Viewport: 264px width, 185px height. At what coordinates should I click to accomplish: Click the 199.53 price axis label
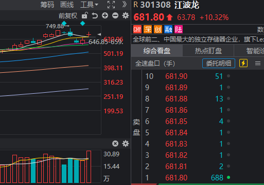(x=113, y=111)
